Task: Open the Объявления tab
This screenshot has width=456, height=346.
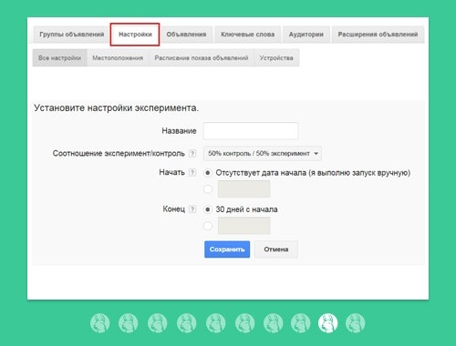Action: (186, 35)
